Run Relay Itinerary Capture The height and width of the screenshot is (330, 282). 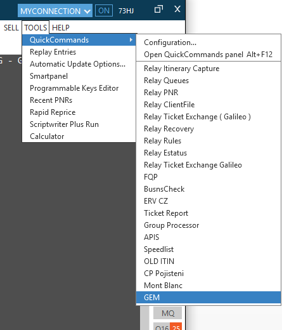(208, 69)
